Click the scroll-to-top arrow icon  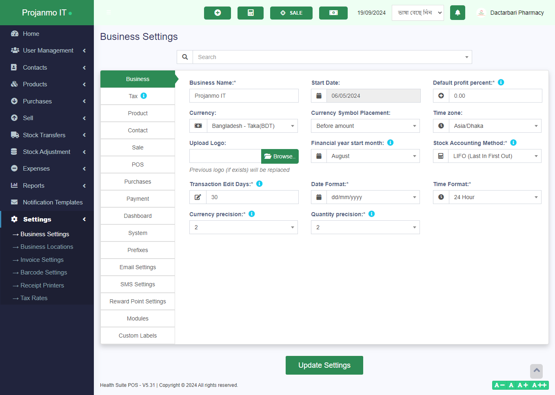click(x=536, y=371)
